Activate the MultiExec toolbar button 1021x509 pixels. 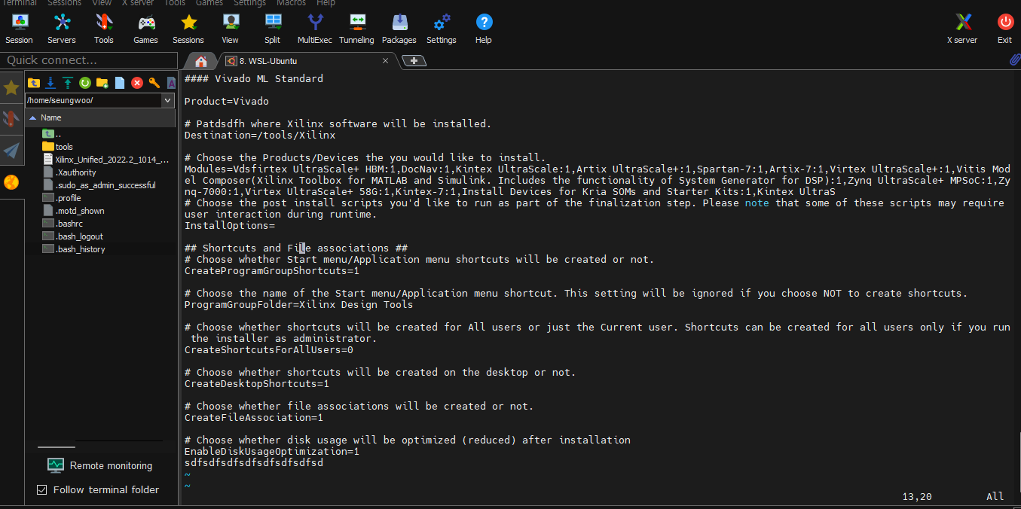pos(315,29)
